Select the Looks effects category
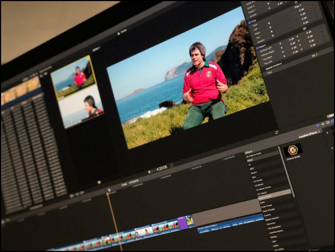Image resolution: width=335 pixels, height=252 pixels. (276, 246)
